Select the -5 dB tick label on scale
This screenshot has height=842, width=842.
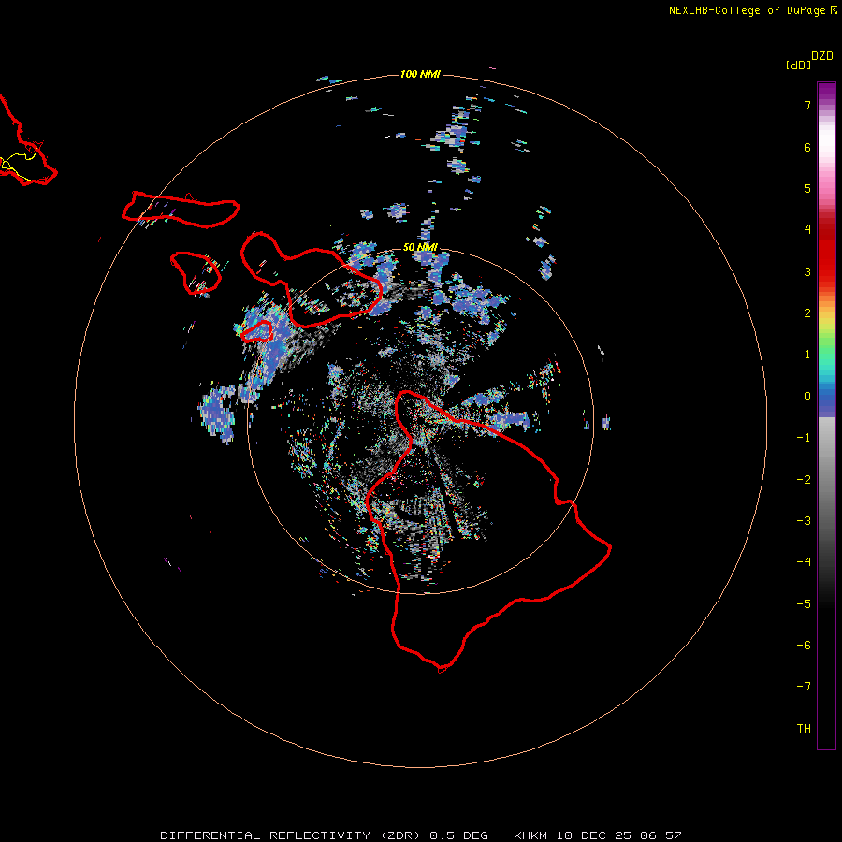point(804,604)
